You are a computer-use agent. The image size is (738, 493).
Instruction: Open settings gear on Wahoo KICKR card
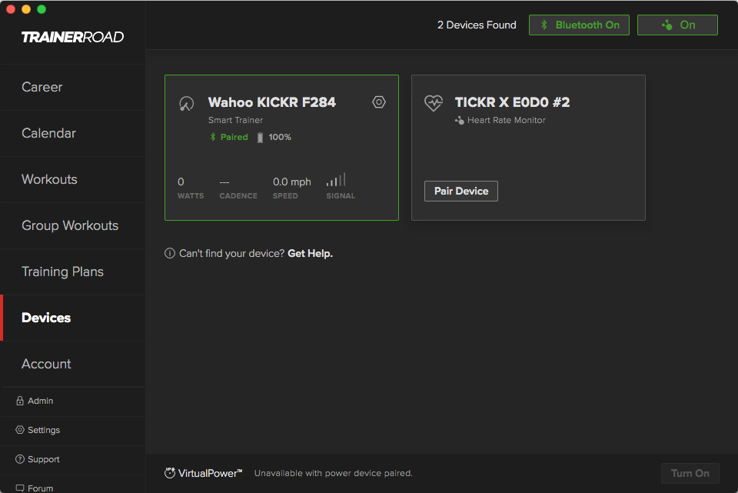[x=379, y=102]
